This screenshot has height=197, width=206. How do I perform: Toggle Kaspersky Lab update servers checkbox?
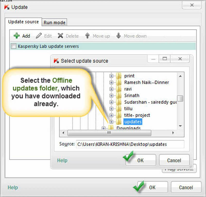click(14, 46)
